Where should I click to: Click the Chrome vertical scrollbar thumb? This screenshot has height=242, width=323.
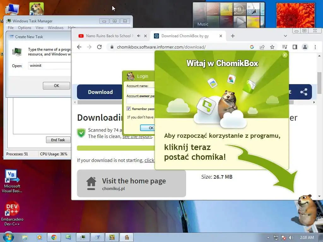pos(319,83)
